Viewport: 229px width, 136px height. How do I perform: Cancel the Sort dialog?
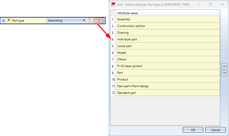coord(216,130)
